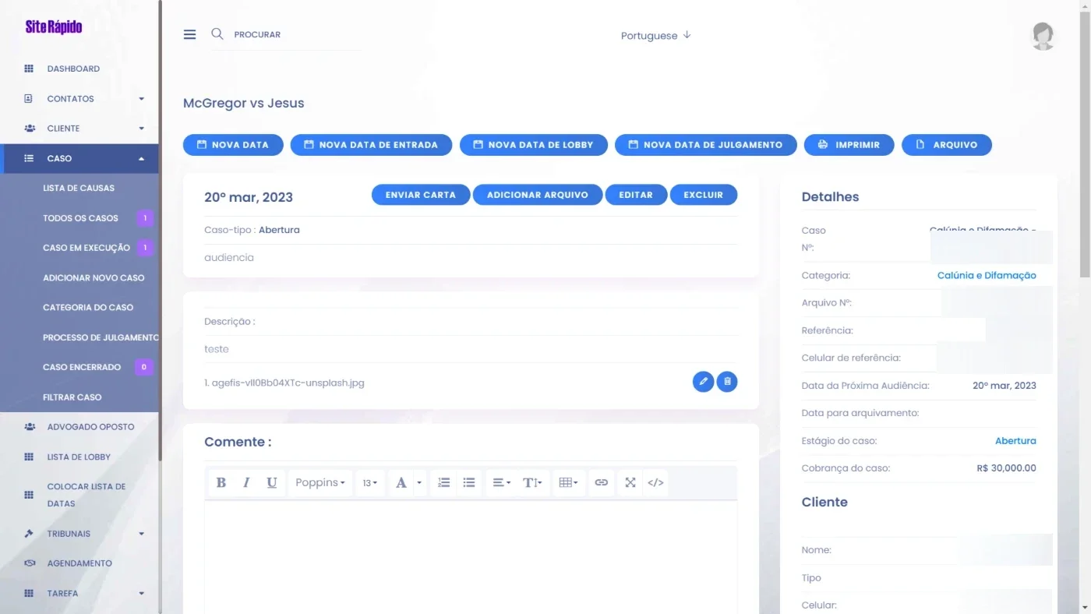Click the Imprimir print button
Screen dimensions: 1091x614
pyautogui.click(x=849, y=145)
